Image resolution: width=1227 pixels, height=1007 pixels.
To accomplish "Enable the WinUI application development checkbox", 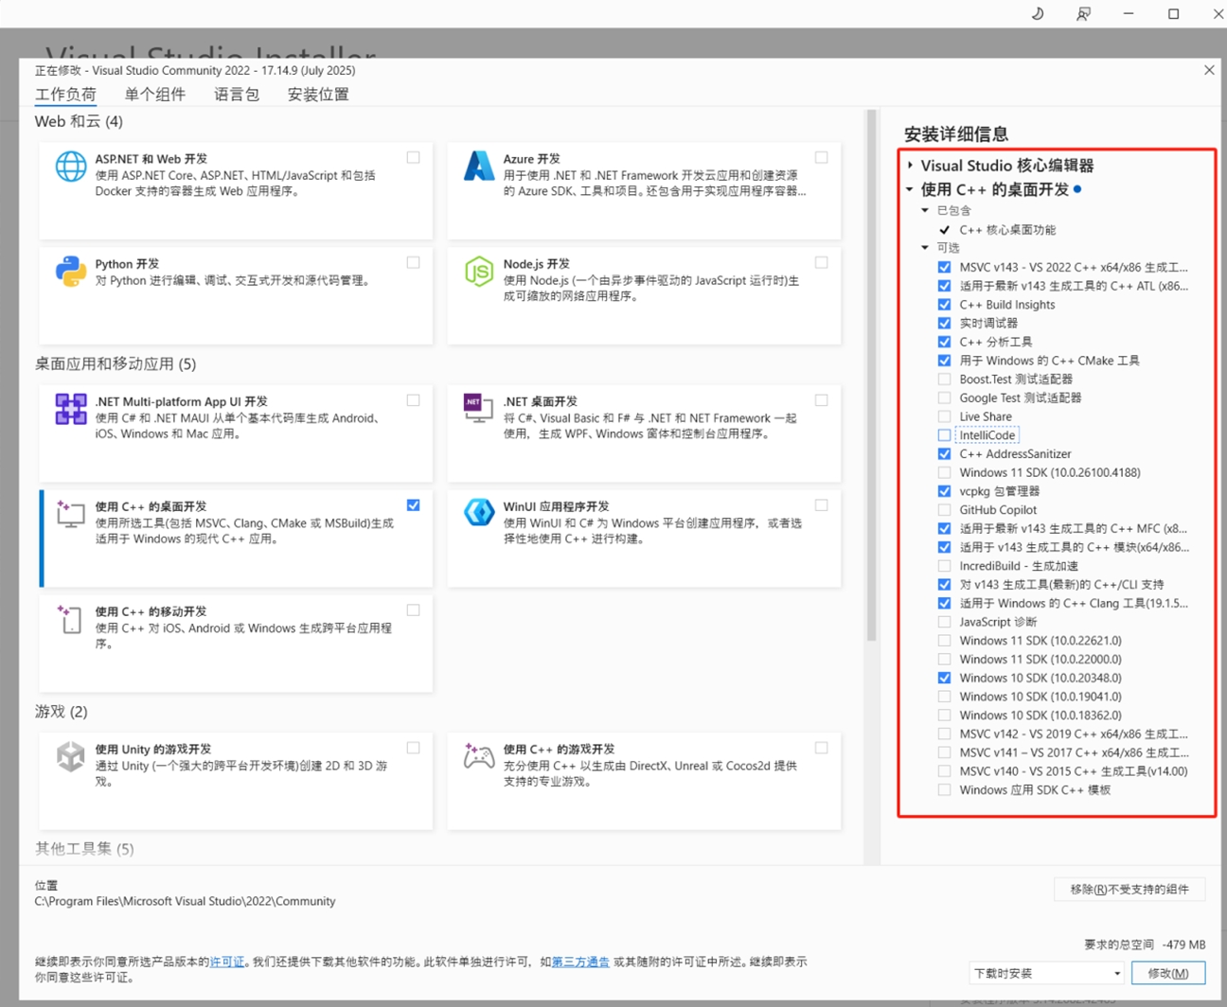I will (822, 505).
